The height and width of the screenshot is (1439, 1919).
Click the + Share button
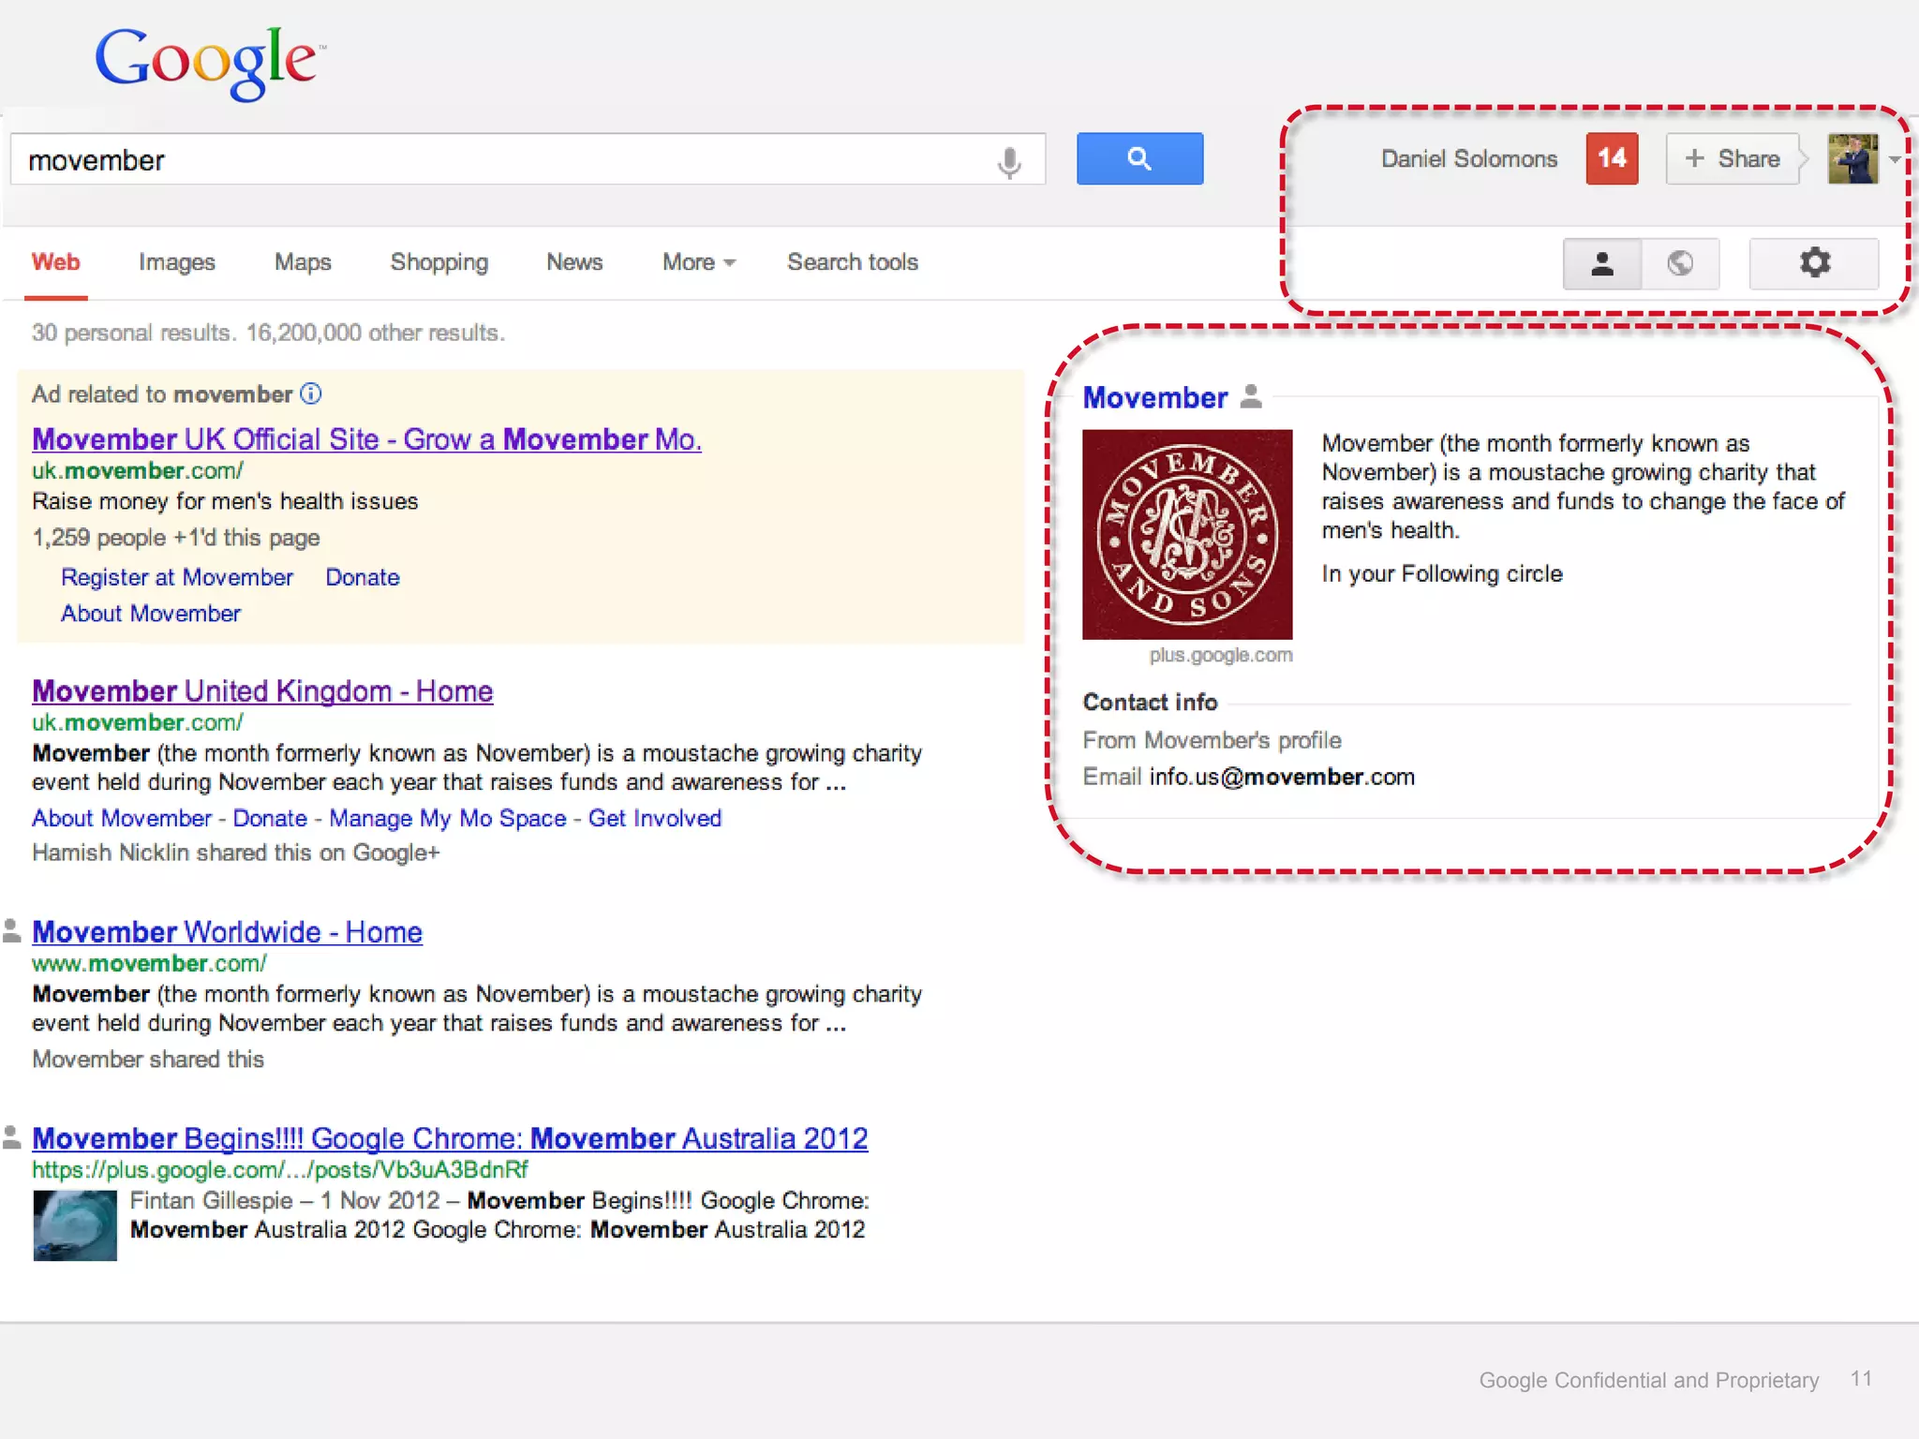[x=1733, y=158]
